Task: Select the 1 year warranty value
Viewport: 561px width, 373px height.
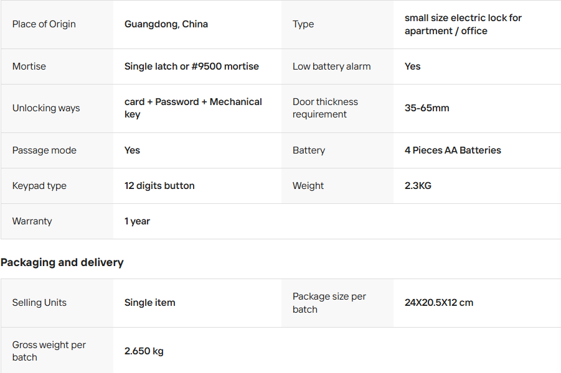Action: (x=137, y=221)
